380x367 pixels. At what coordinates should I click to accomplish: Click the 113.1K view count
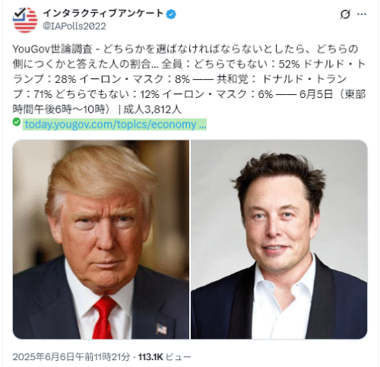tap(150, 357)
